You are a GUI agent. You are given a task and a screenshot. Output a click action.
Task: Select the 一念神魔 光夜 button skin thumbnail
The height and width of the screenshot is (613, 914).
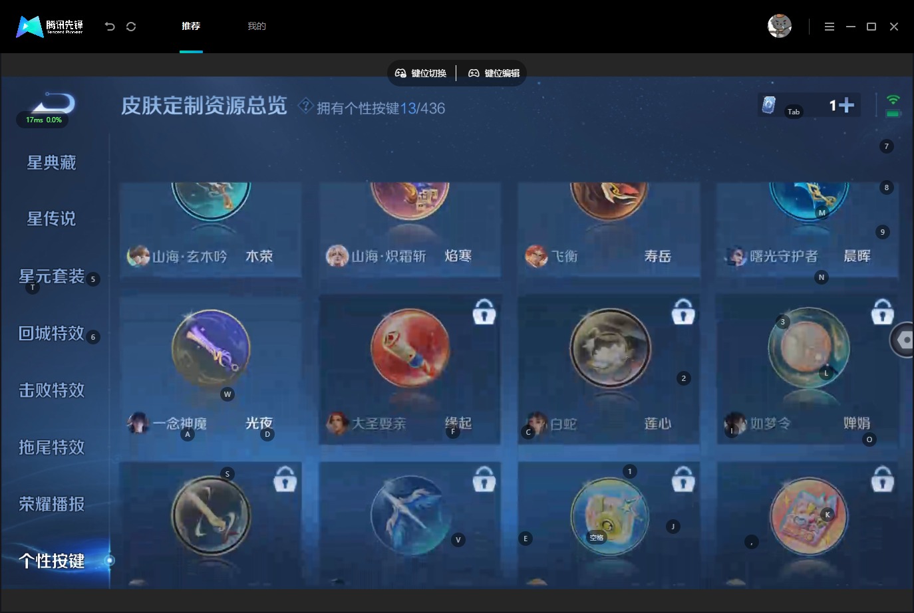point(211,349)
